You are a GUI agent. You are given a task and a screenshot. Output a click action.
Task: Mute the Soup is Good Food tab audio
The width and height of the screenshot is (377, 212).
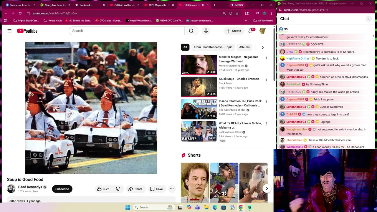tap(203, 5)
